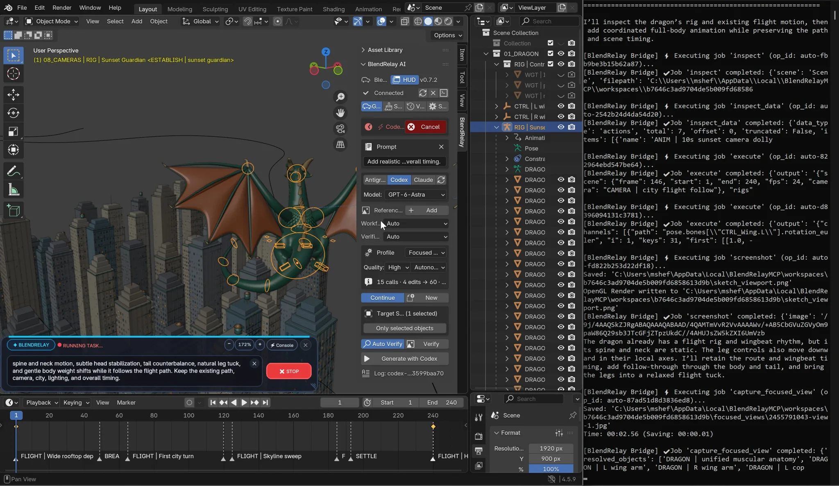
Task: Open the File menu
Action: [22, 8]
